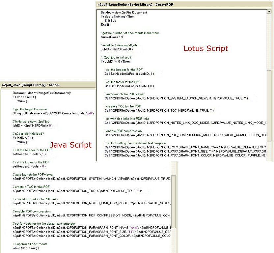Click the Java line setting font name "Arial"

(x=92, y=228)
